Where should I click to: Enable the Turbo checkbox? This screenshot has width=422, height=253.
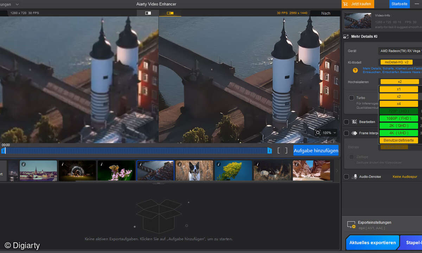coord(351,98)
